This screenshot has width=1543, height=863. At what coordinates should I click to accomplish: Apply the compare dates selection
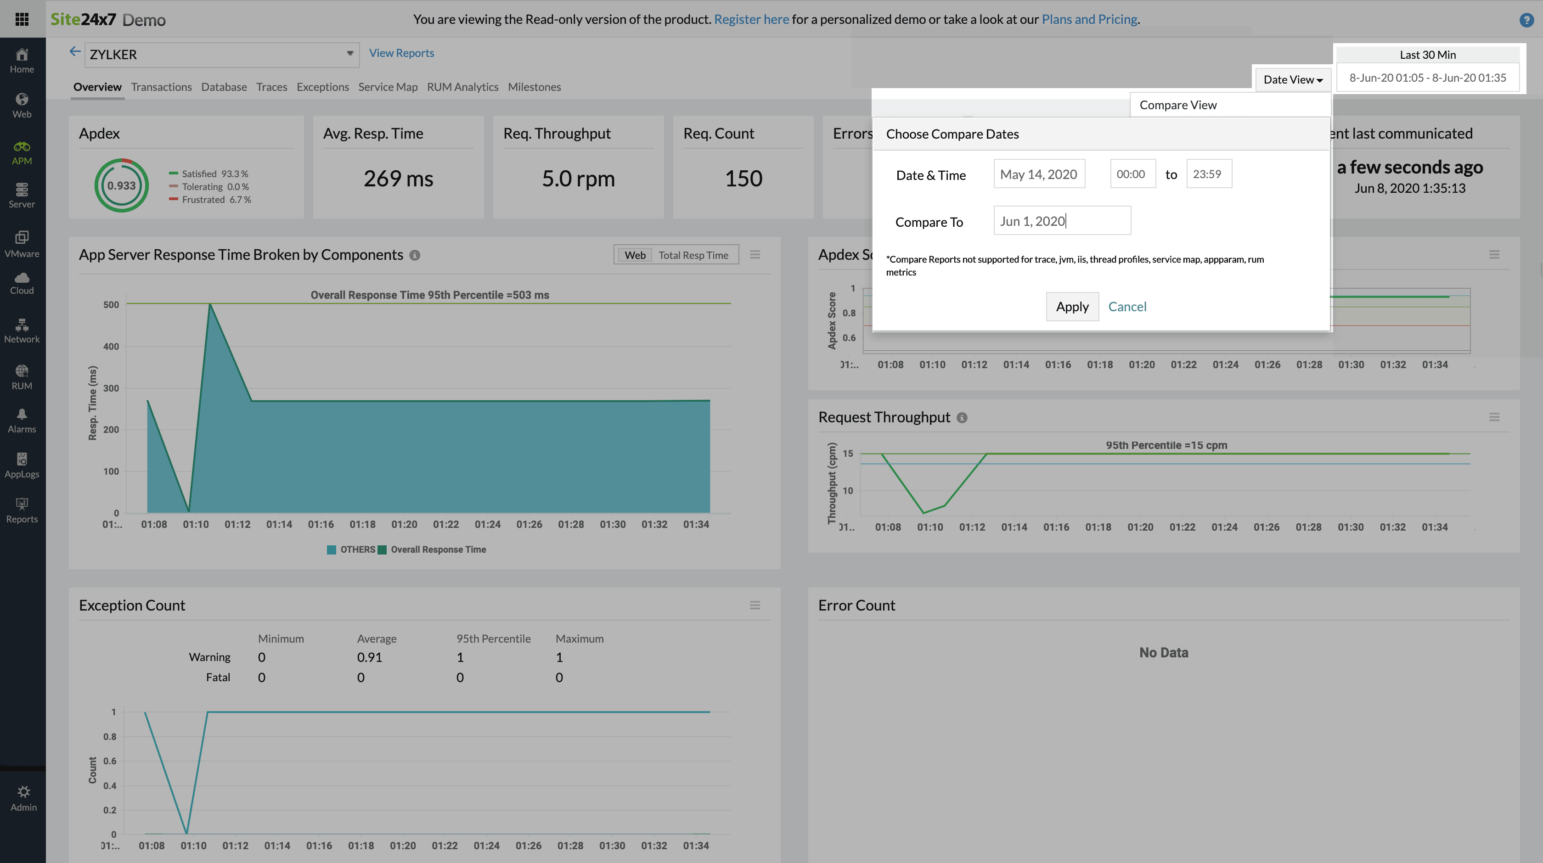(x=1071, y=307)
